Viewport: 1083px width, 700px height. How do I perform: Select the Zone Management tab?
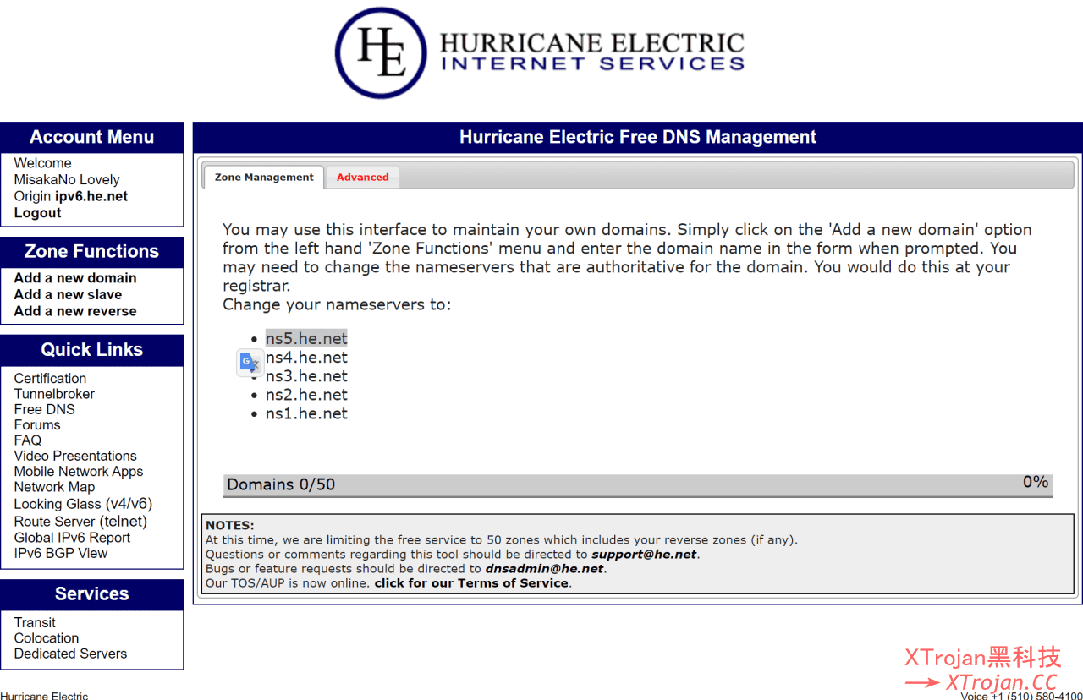[x=264, y=178]
